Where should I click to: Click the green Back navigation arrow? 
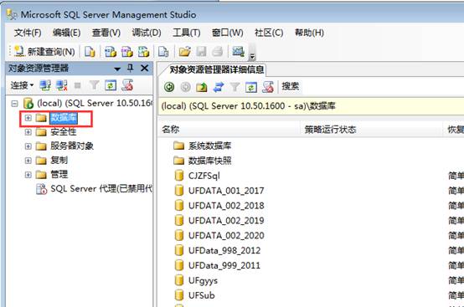point(169,87)
